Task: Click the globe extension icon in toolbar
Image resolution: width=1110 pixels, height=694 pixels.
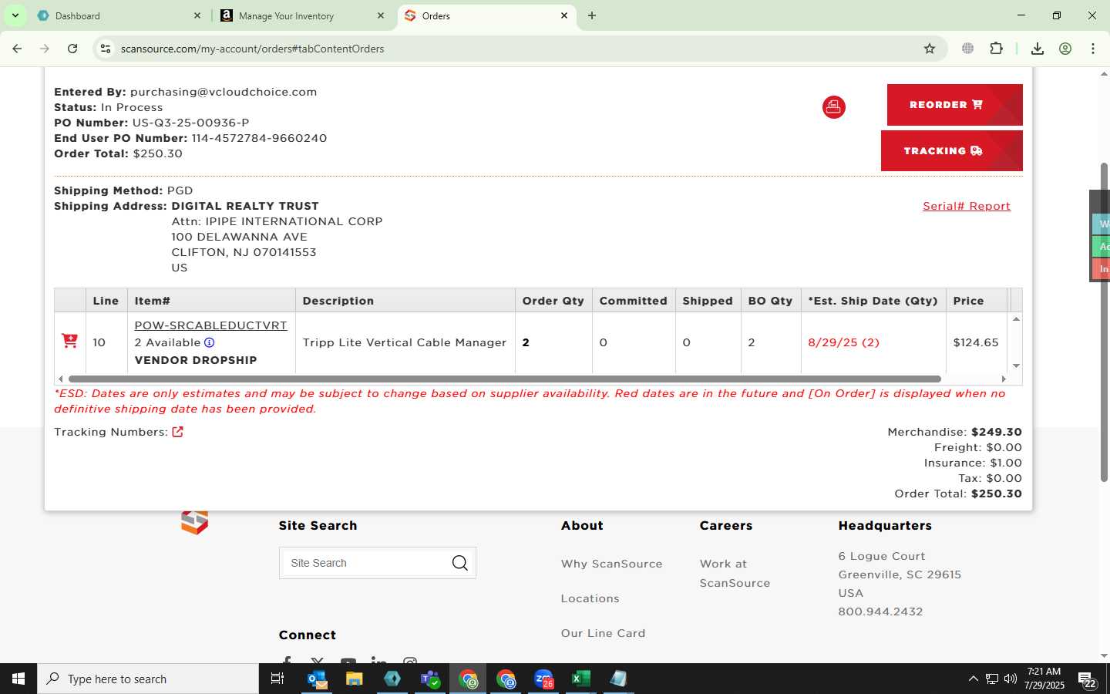Action: point(968,49)
